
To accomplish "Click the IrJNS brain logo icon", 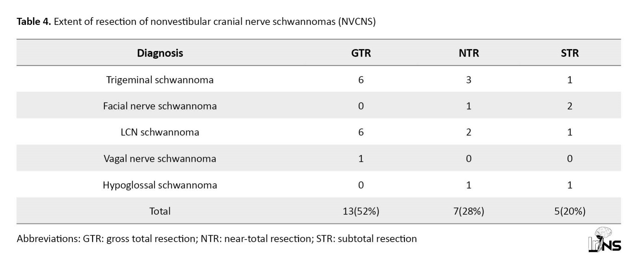I will click(604, 240).
